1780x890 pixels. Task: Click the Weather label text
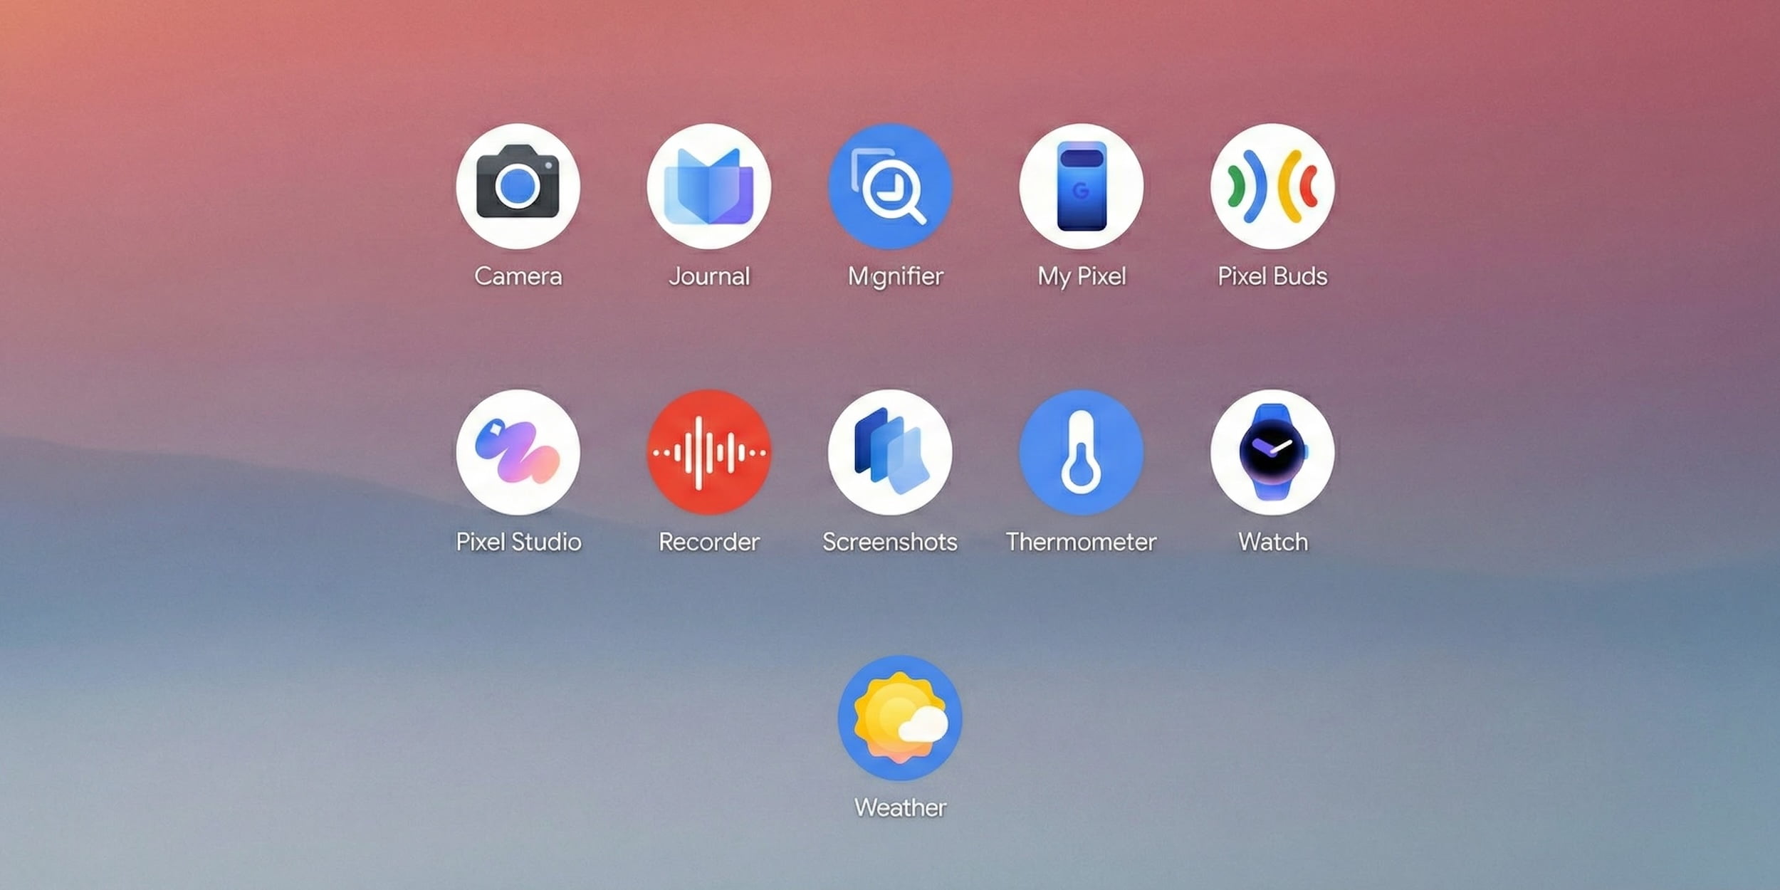pos(900,807)
